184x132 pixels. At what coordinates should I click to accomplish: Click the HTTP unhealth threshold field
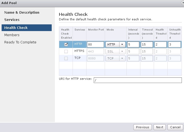(x=174, y=44)
